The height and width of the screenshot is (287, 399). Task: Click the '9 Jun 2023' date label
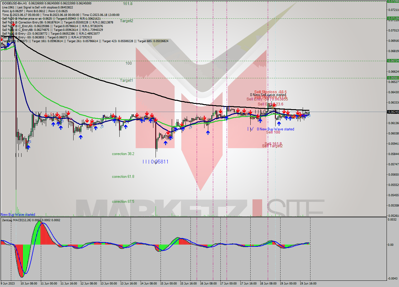[x=8, y=284]
